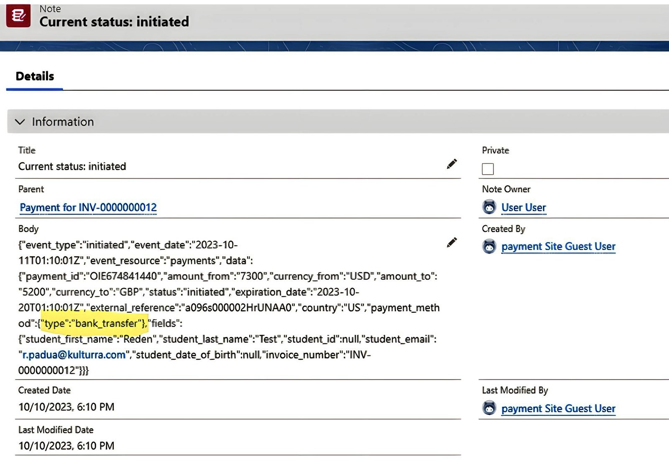This screenshot has width=669, height=462.
Task: Open the Payment for INV-0000000012 parent link
Action: pyautogui.click(x=88, y=208)
